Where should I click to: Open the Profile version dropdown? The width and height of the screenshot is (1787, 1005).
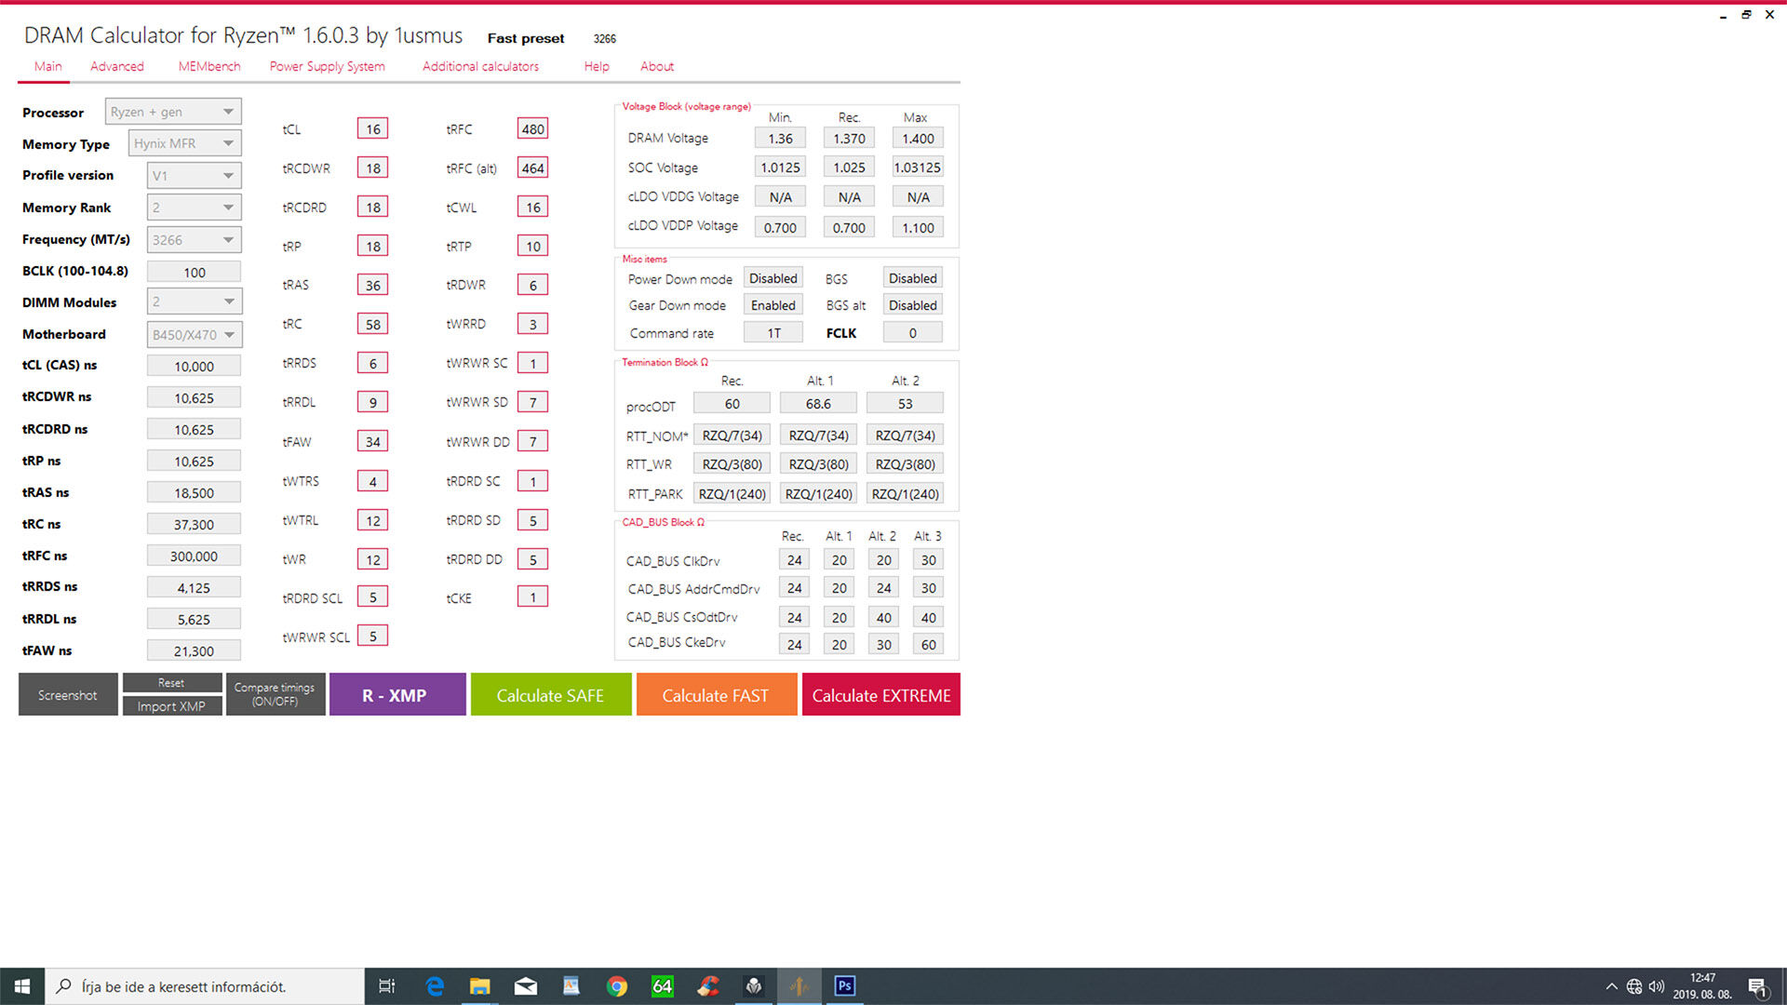click(194, 175)
